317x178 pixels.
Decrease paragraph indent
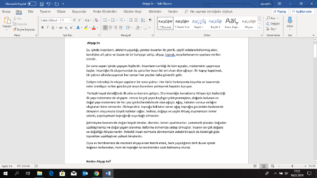click(131, 20)
